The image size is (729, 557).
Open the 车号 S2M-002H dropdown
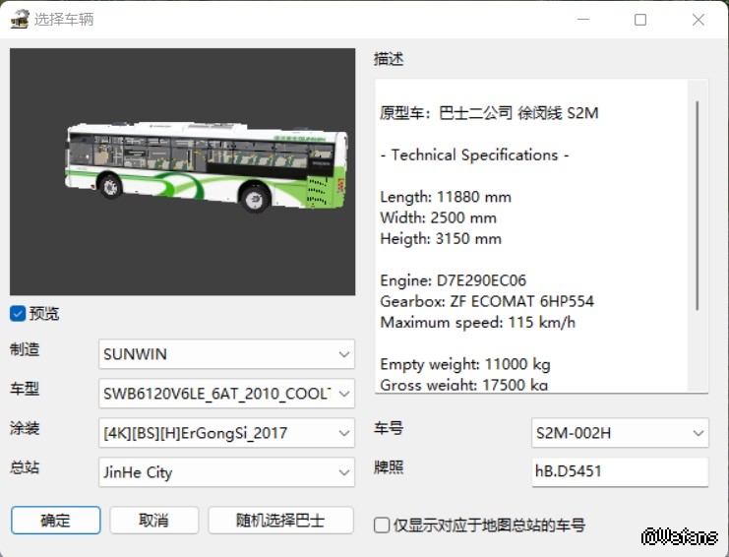click(620, 433)
